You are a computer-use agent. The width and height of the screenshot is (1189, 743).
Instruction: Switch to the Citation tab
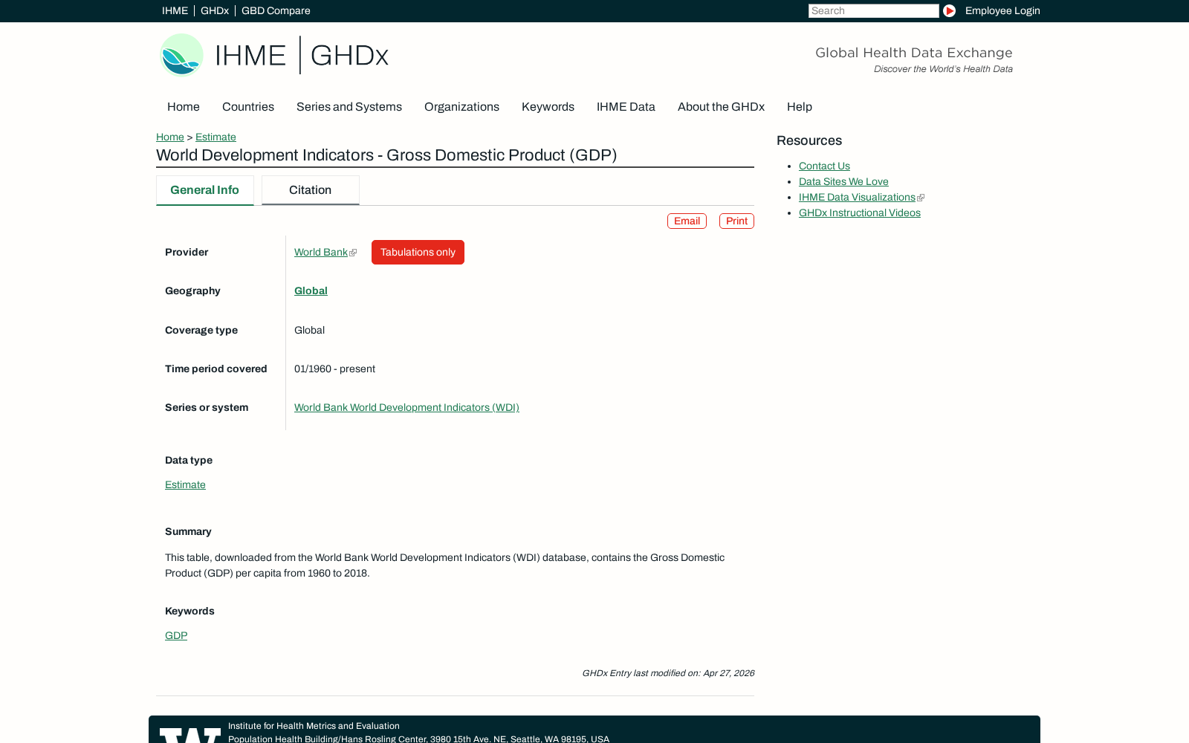point(311,190)
